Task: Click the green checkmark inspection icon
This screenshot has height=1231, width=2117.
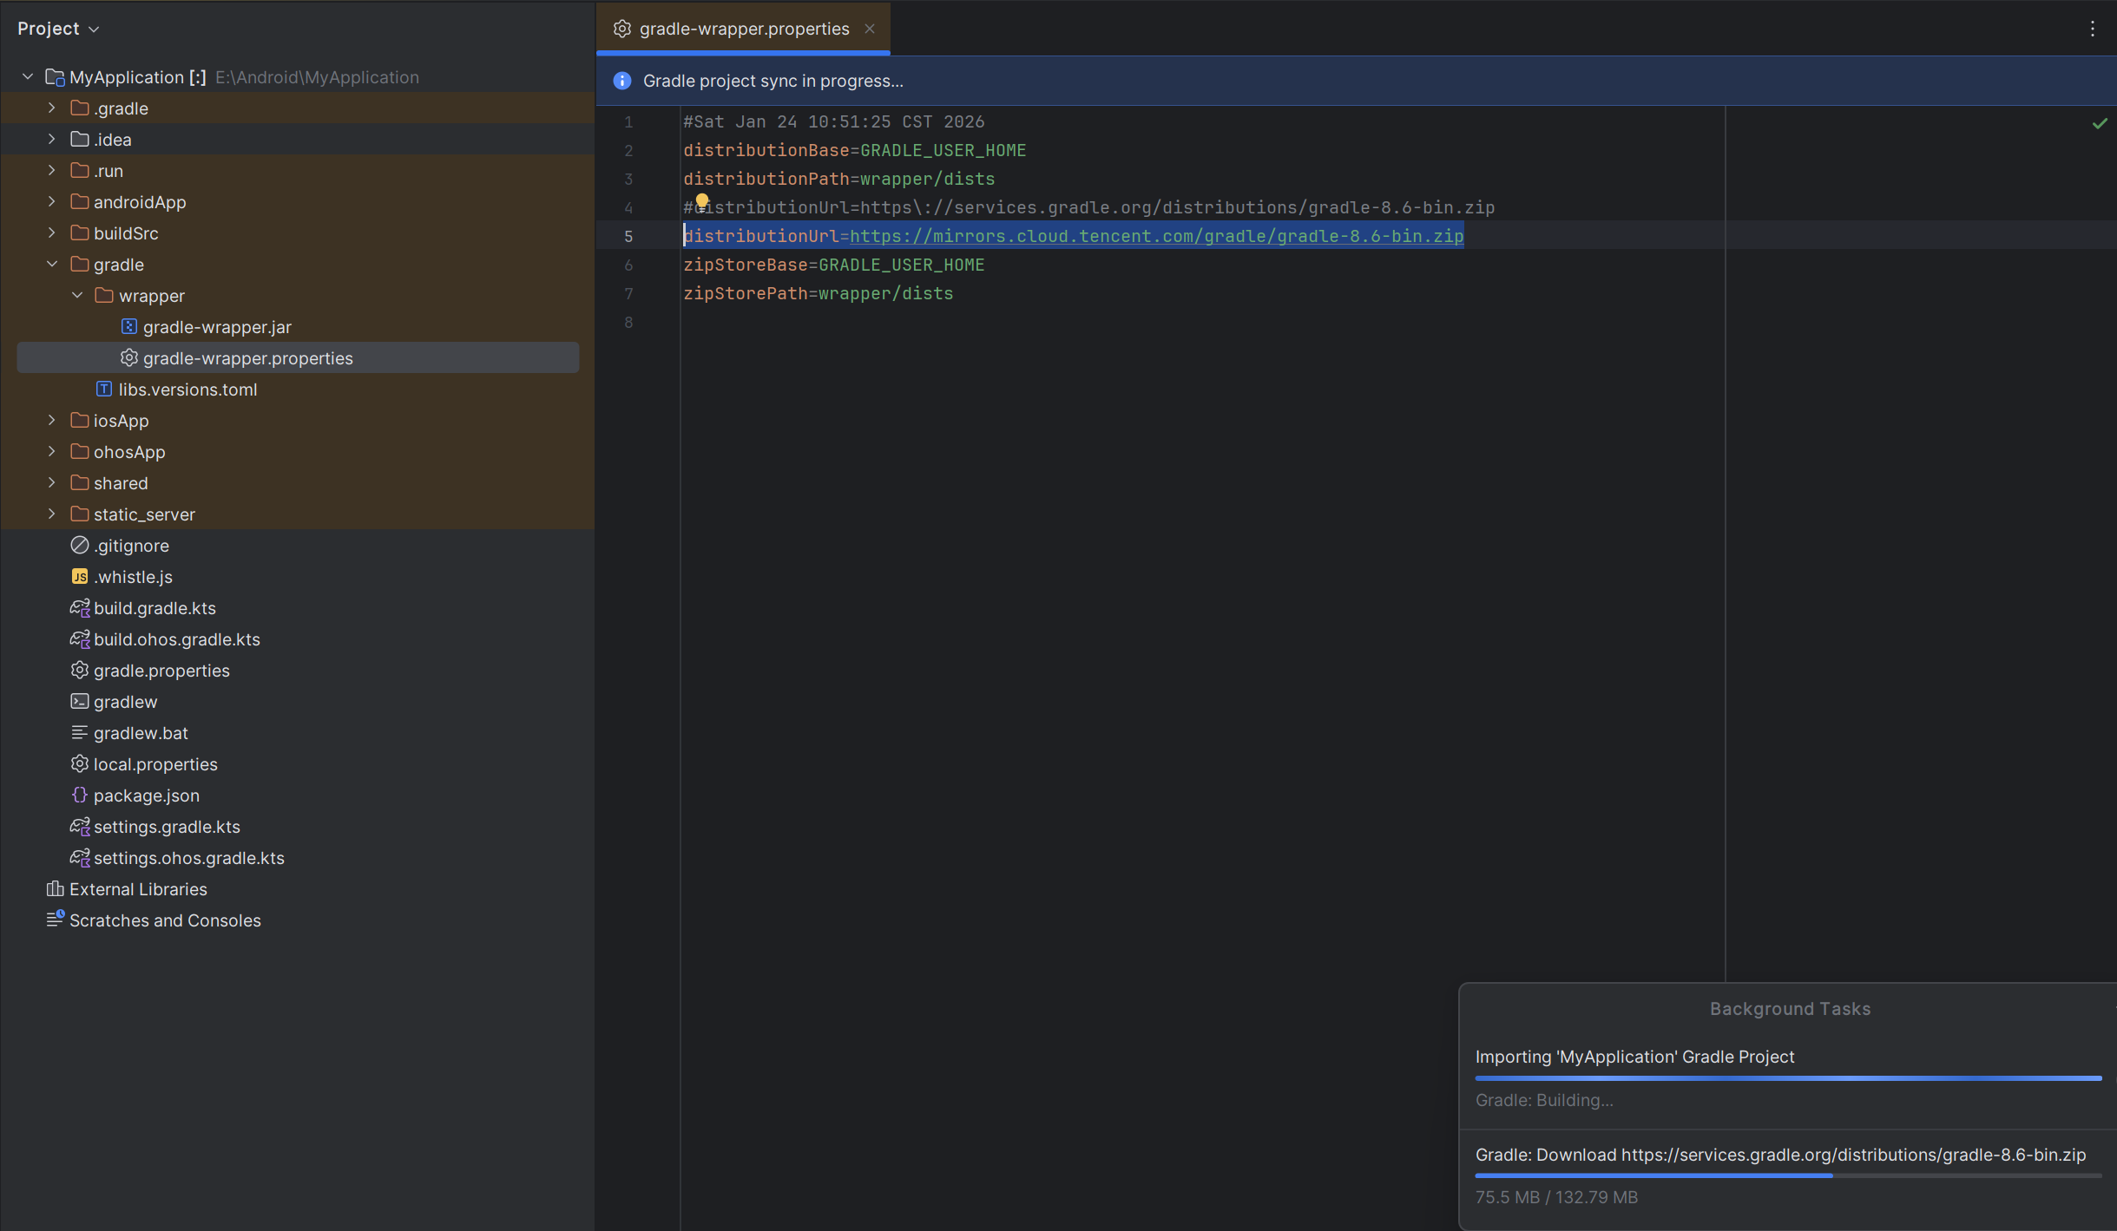Action: pyautogui.click(x=2099, y=123)
